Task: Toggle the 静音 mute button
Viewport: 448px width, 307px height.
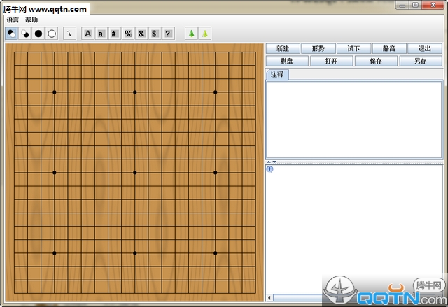Action: click(389, 48)
